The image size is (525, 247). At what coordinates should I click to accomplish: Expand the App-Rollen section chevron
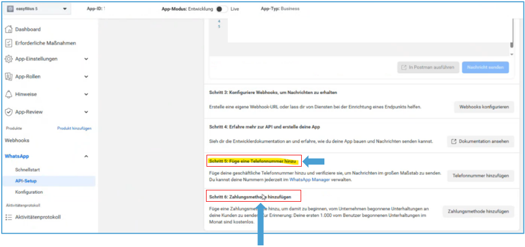pyautogui.click(x=86, y=77)
